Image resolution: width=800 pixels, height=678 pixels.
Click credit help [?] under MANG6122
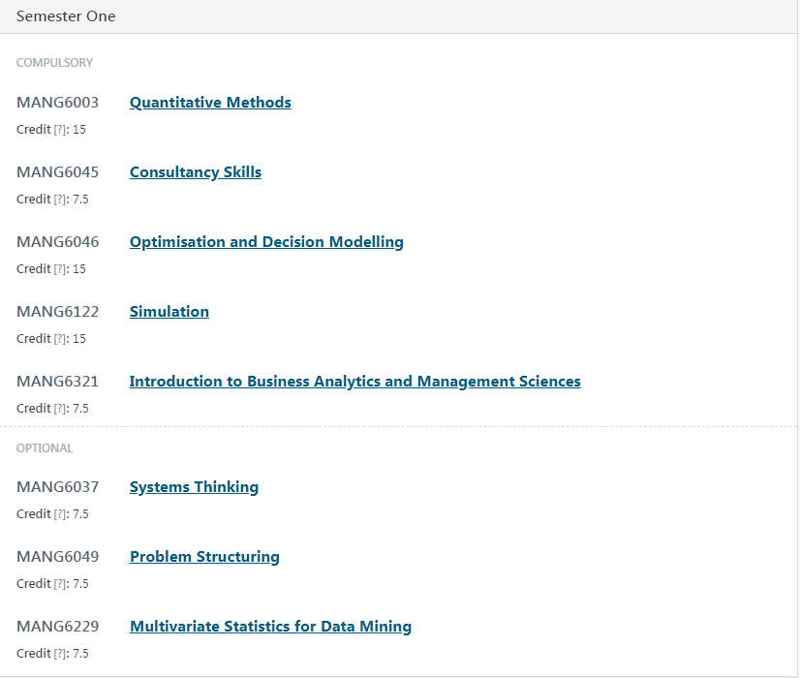coord(60,339)
